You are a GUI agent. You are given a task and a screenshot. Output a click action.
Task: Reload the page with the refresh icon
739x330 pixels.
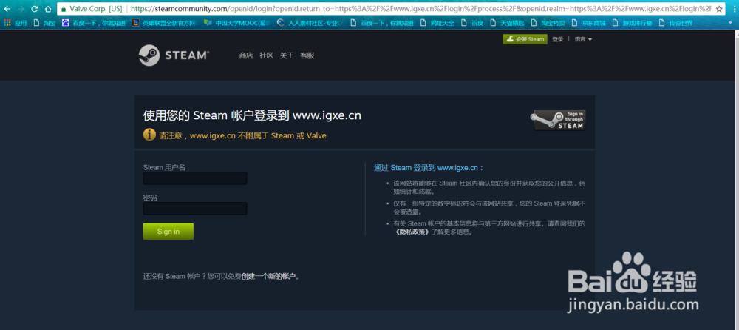tap(35, 8)
